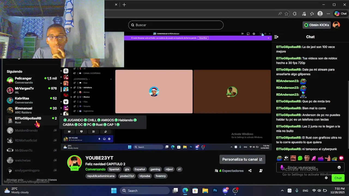Click the Obtén KICKs button

pyautogui.click(x=317, y=25)
